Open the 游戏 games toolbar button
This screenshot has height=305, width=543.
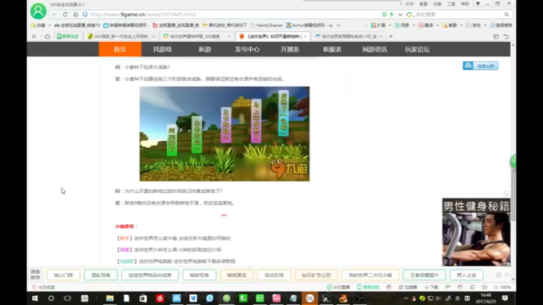[473, 25]
